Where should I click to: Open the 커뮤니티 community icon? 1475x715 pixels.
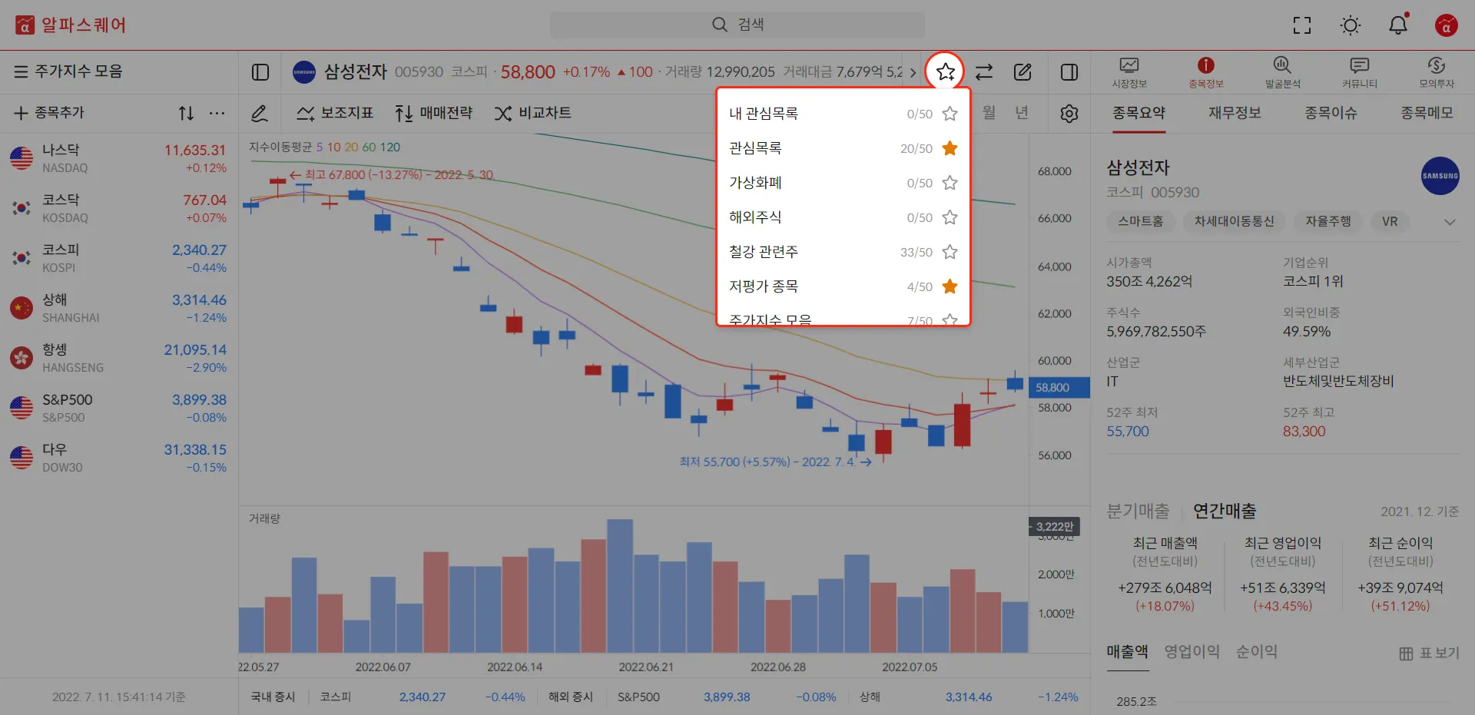(x=1360, y=73)
